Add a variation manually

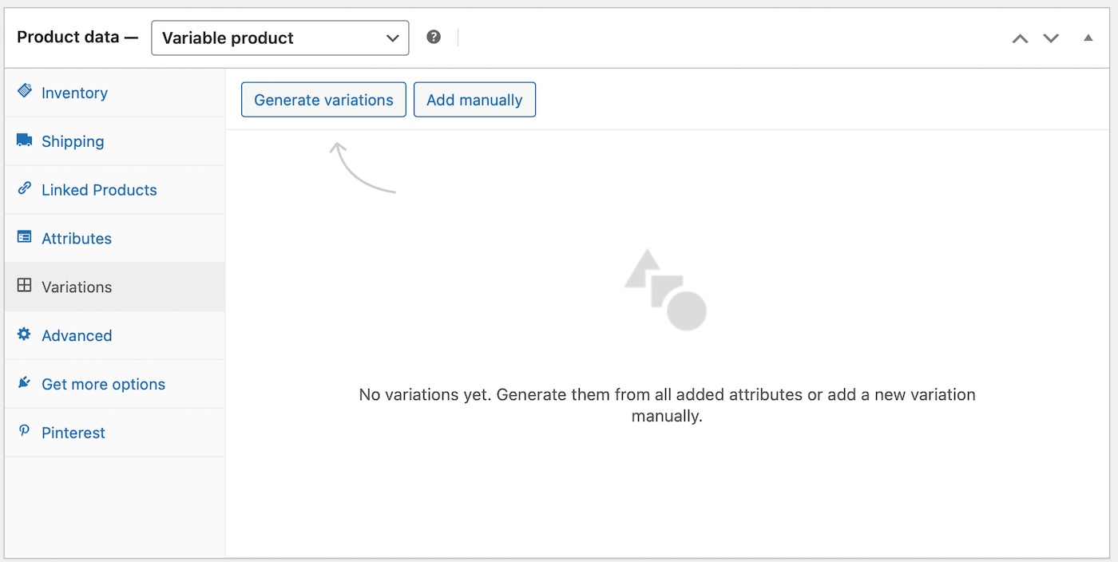pyautogui.click(x=474, y=99)
